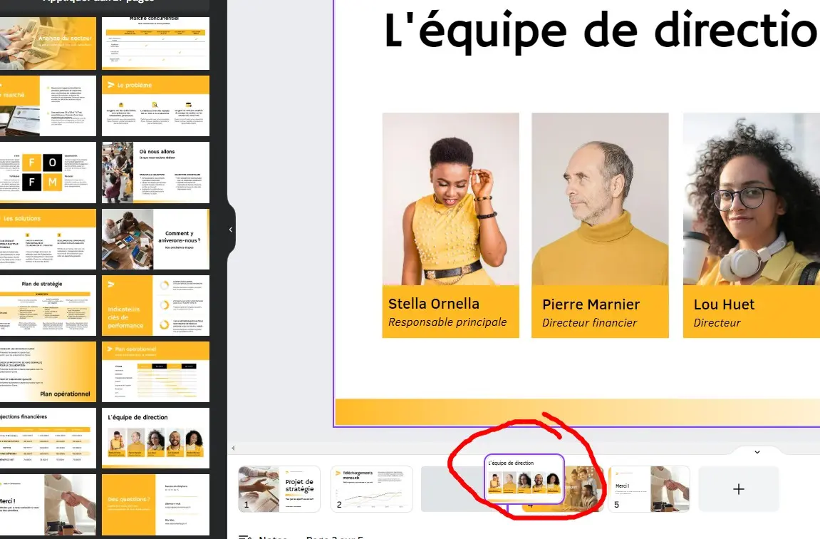Image resolution: width=820 pixels, height=539 pixels.
Task: Select Pierre Marnier's portrait photo on slide
Action: coord(600,199)
